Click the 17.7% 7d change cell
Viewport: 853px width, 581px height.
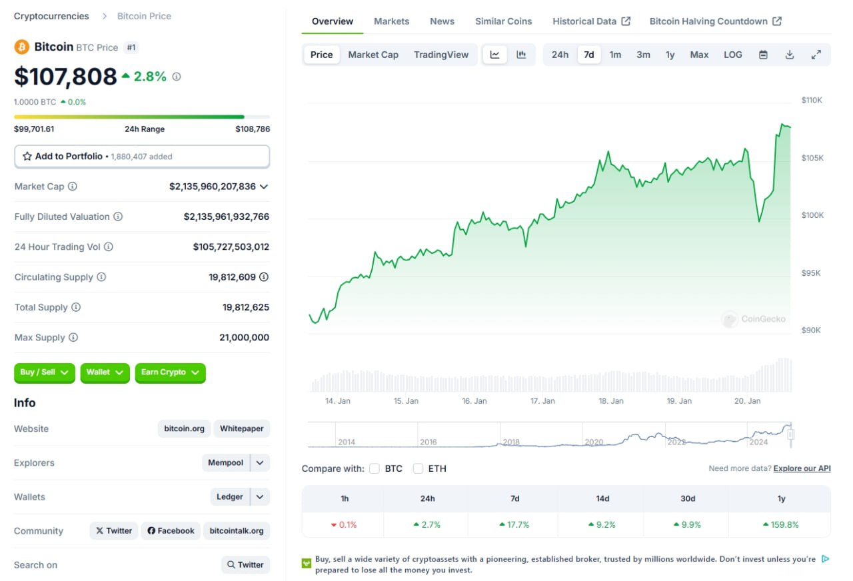[x=514, y=524]
